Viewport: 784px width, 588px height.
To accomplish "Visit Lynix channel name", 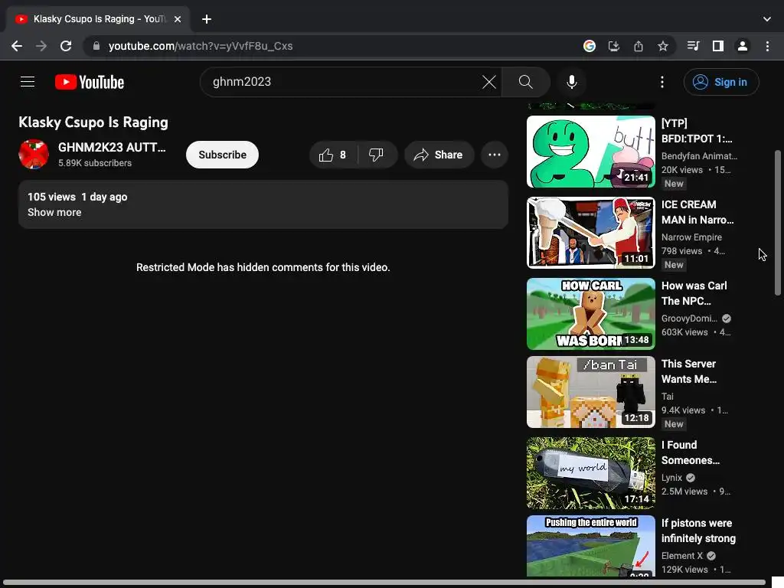I will tap(671, 478).
